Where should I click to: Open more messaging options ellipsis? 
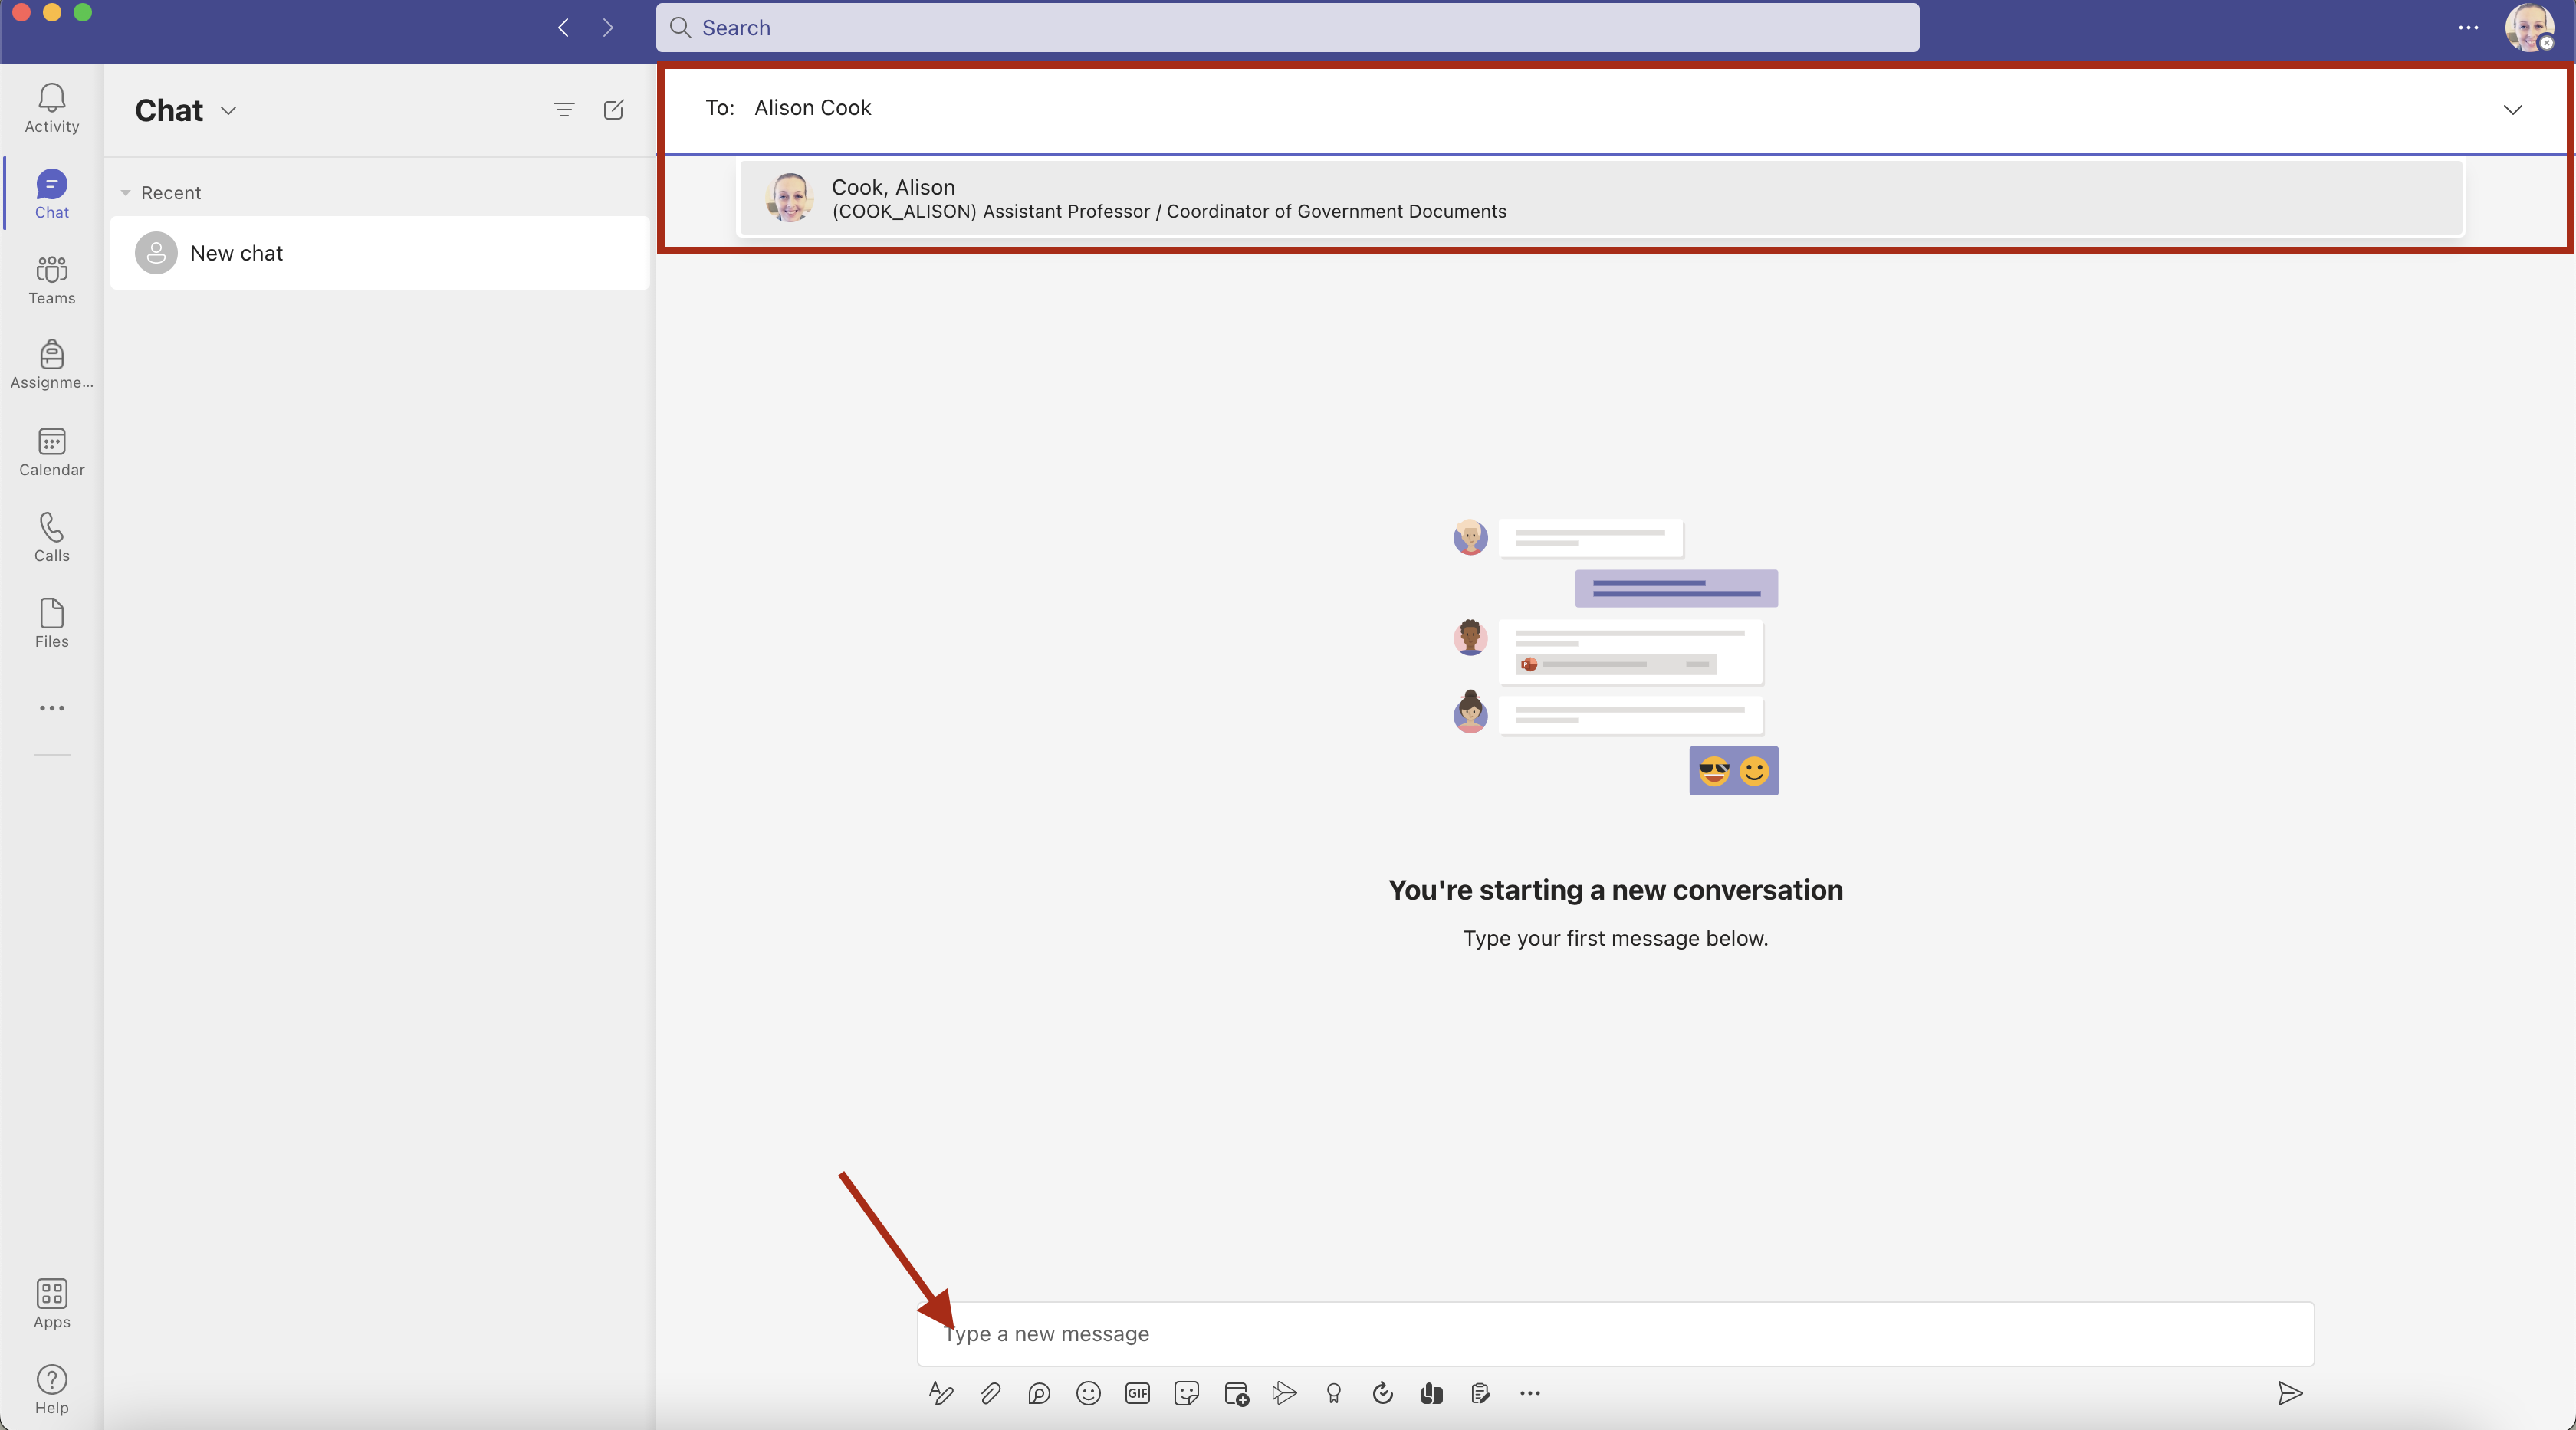[x=1530, y=1393]
